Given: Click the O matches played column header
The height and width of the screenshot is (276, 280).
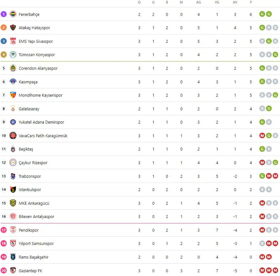Looking at the screenshot, I should [139, 2].
